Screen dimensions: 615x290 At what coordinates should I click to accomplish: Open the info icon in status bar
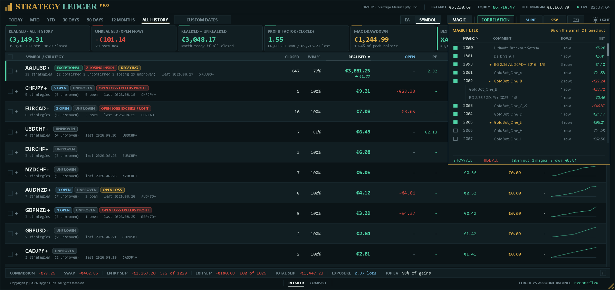603,273
